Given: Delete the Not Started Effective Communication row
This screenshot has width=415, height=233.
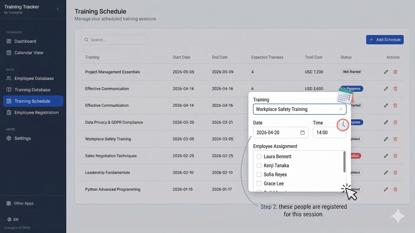Looking at the screenshot, I should pos(395,105).
